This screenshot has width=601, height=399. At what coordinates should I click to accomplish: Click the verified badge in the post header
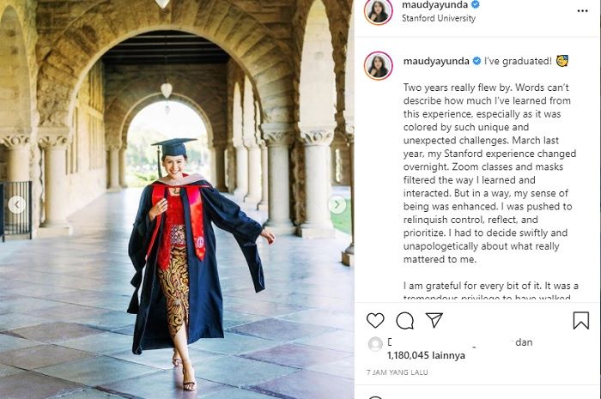pyautogui.click(x=475, y=5)
